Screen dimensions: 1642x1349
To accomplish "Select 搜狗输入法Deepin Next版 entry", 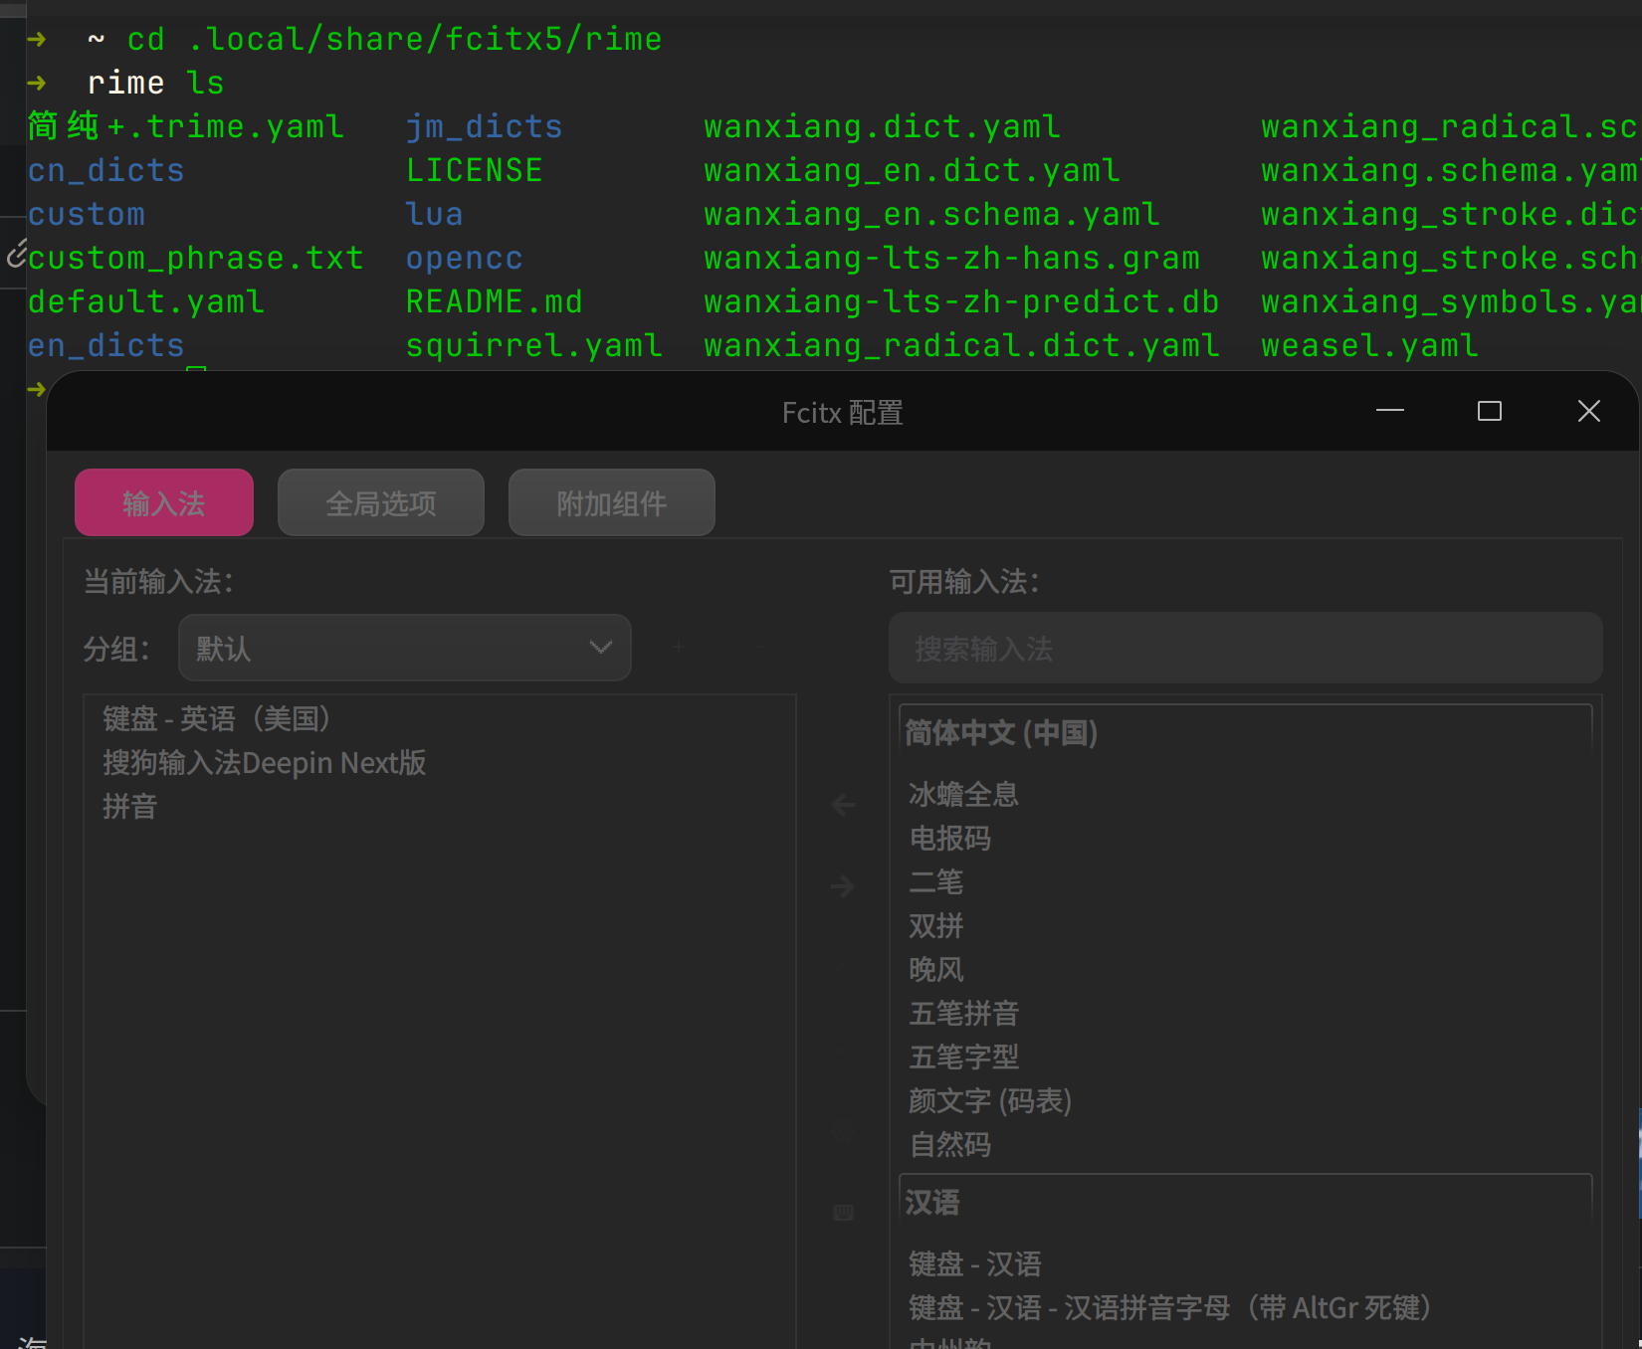I will [440, 763].
